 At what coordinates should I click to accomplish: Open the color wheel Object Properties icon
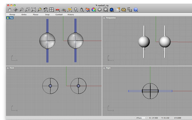(x=94, y=10)
